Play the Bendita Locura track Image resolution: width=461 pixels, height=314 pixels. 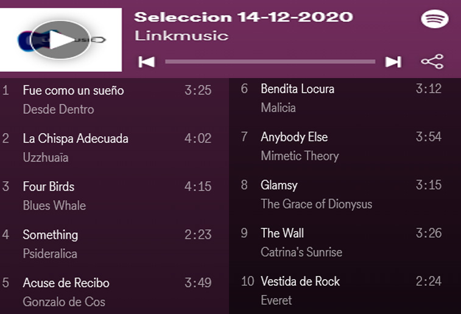(x=297, y=89)
